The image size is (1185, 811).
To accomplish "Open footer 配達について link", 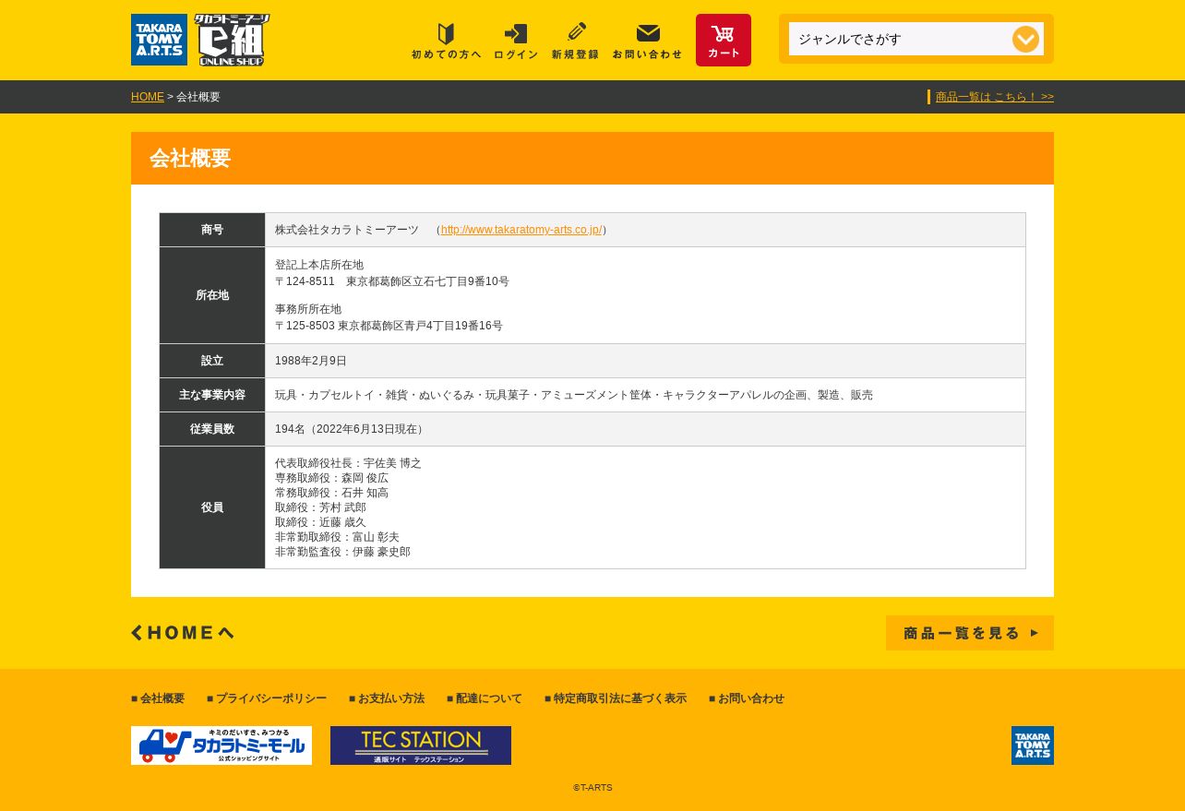I will pos(485,698).
